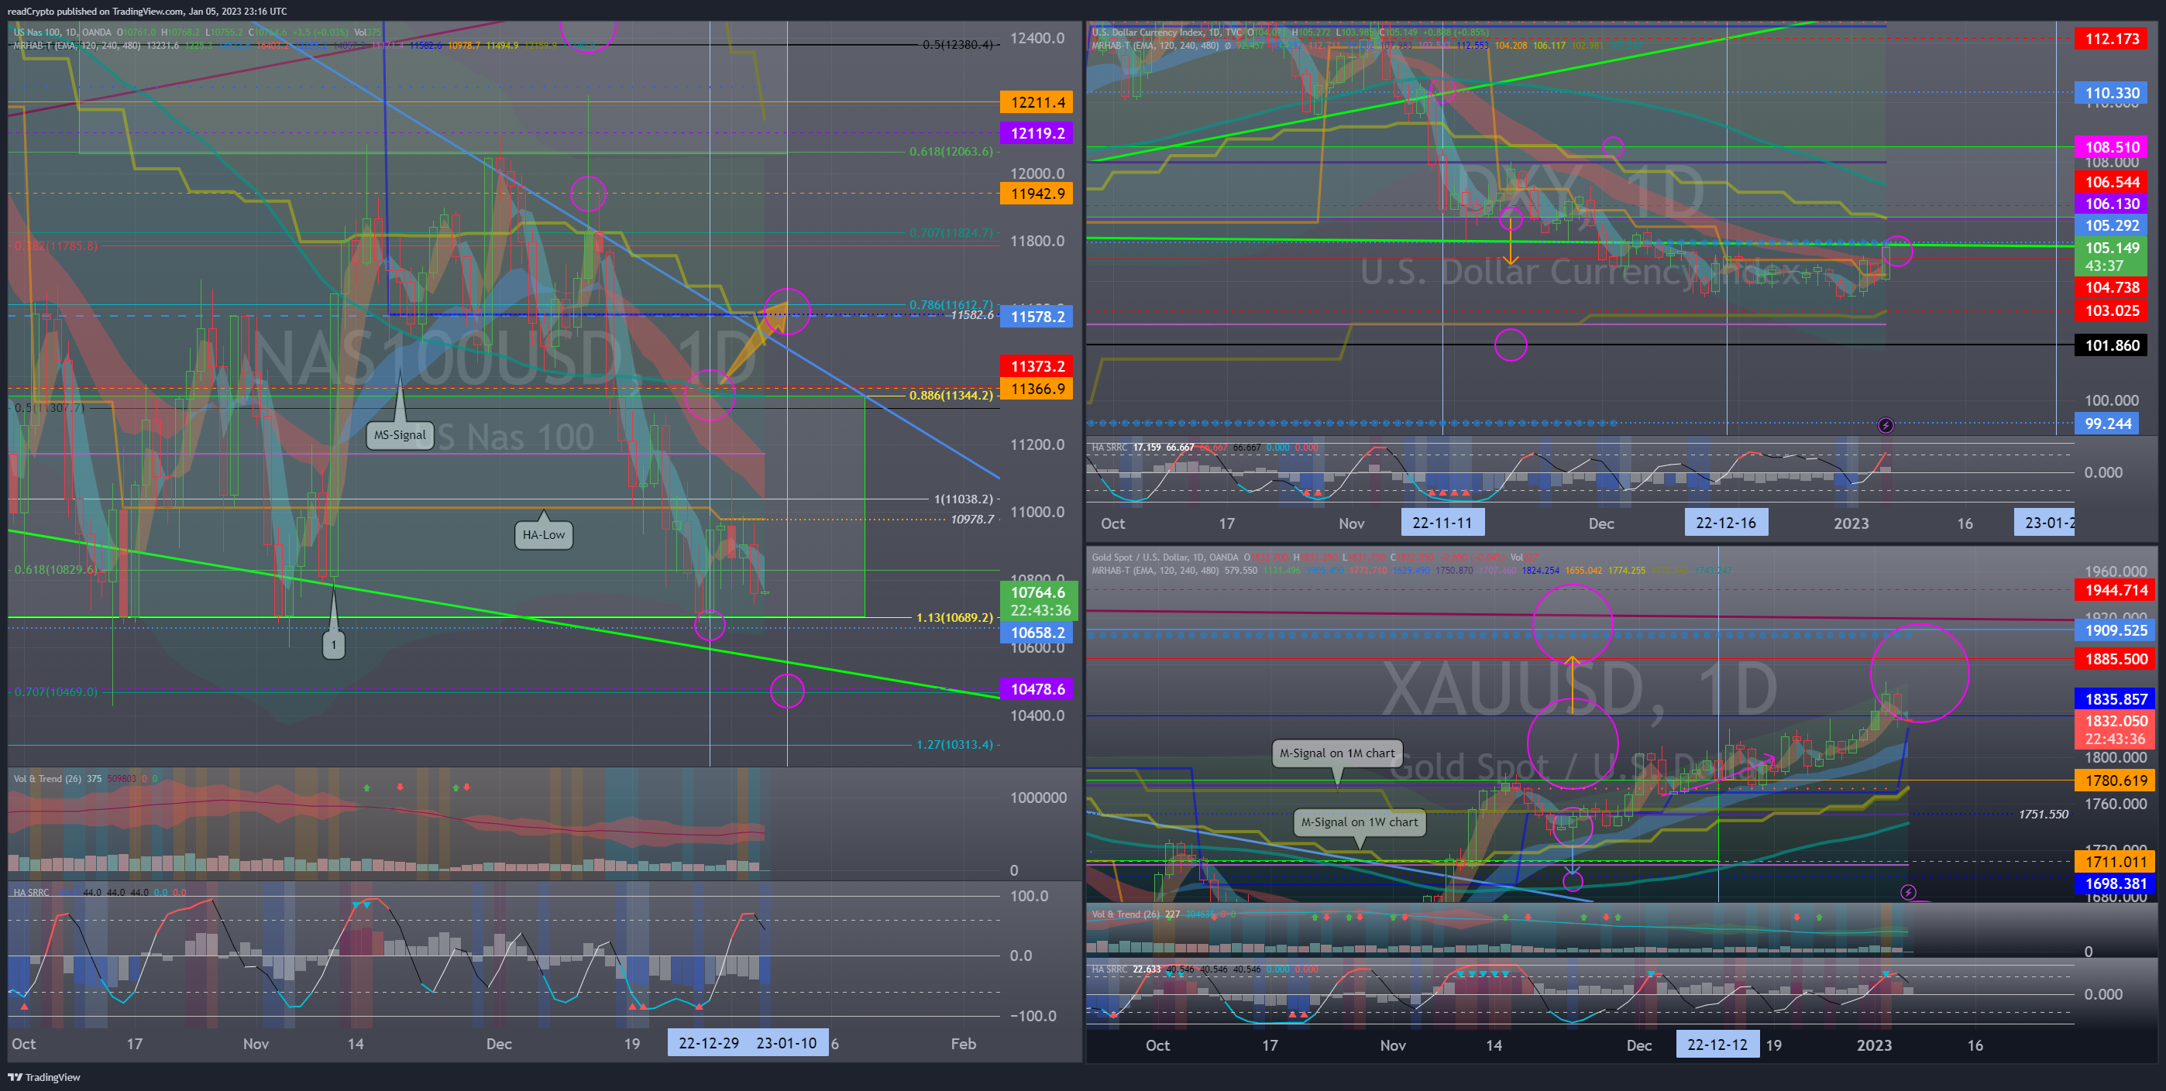Click the 22-12-29 date marker on NAS100 axis
The image size is (2166, 1091).
click(708, 1043)
